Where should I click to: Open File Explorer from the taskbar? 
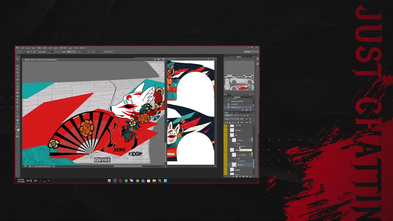click(x=154, y=181)
